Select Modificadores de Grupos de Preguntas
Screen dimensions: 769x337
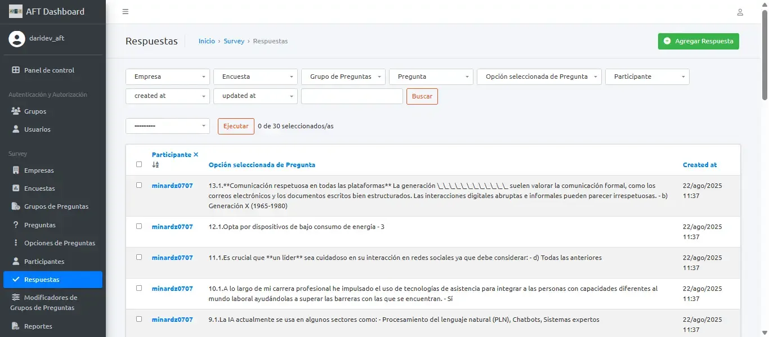pos(53,302)
